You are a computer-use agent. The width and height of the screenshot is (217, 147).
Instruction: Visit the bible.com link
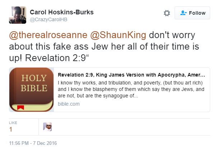[x=69, y=104]
